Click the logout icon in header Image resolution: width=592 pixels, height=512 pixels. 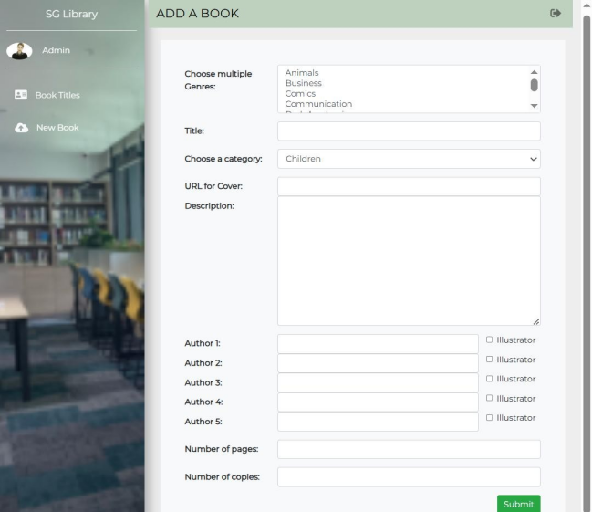tap(556, 13)
